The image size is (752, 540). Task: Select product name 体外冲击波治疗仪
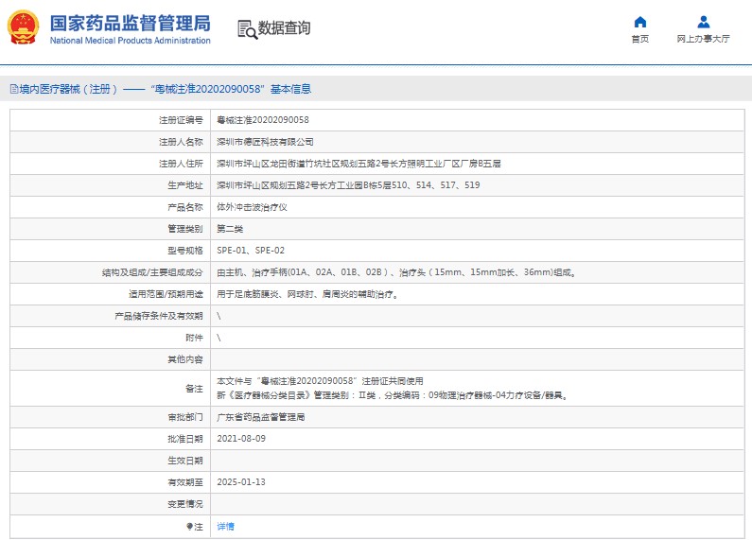(x=252, y=207)
